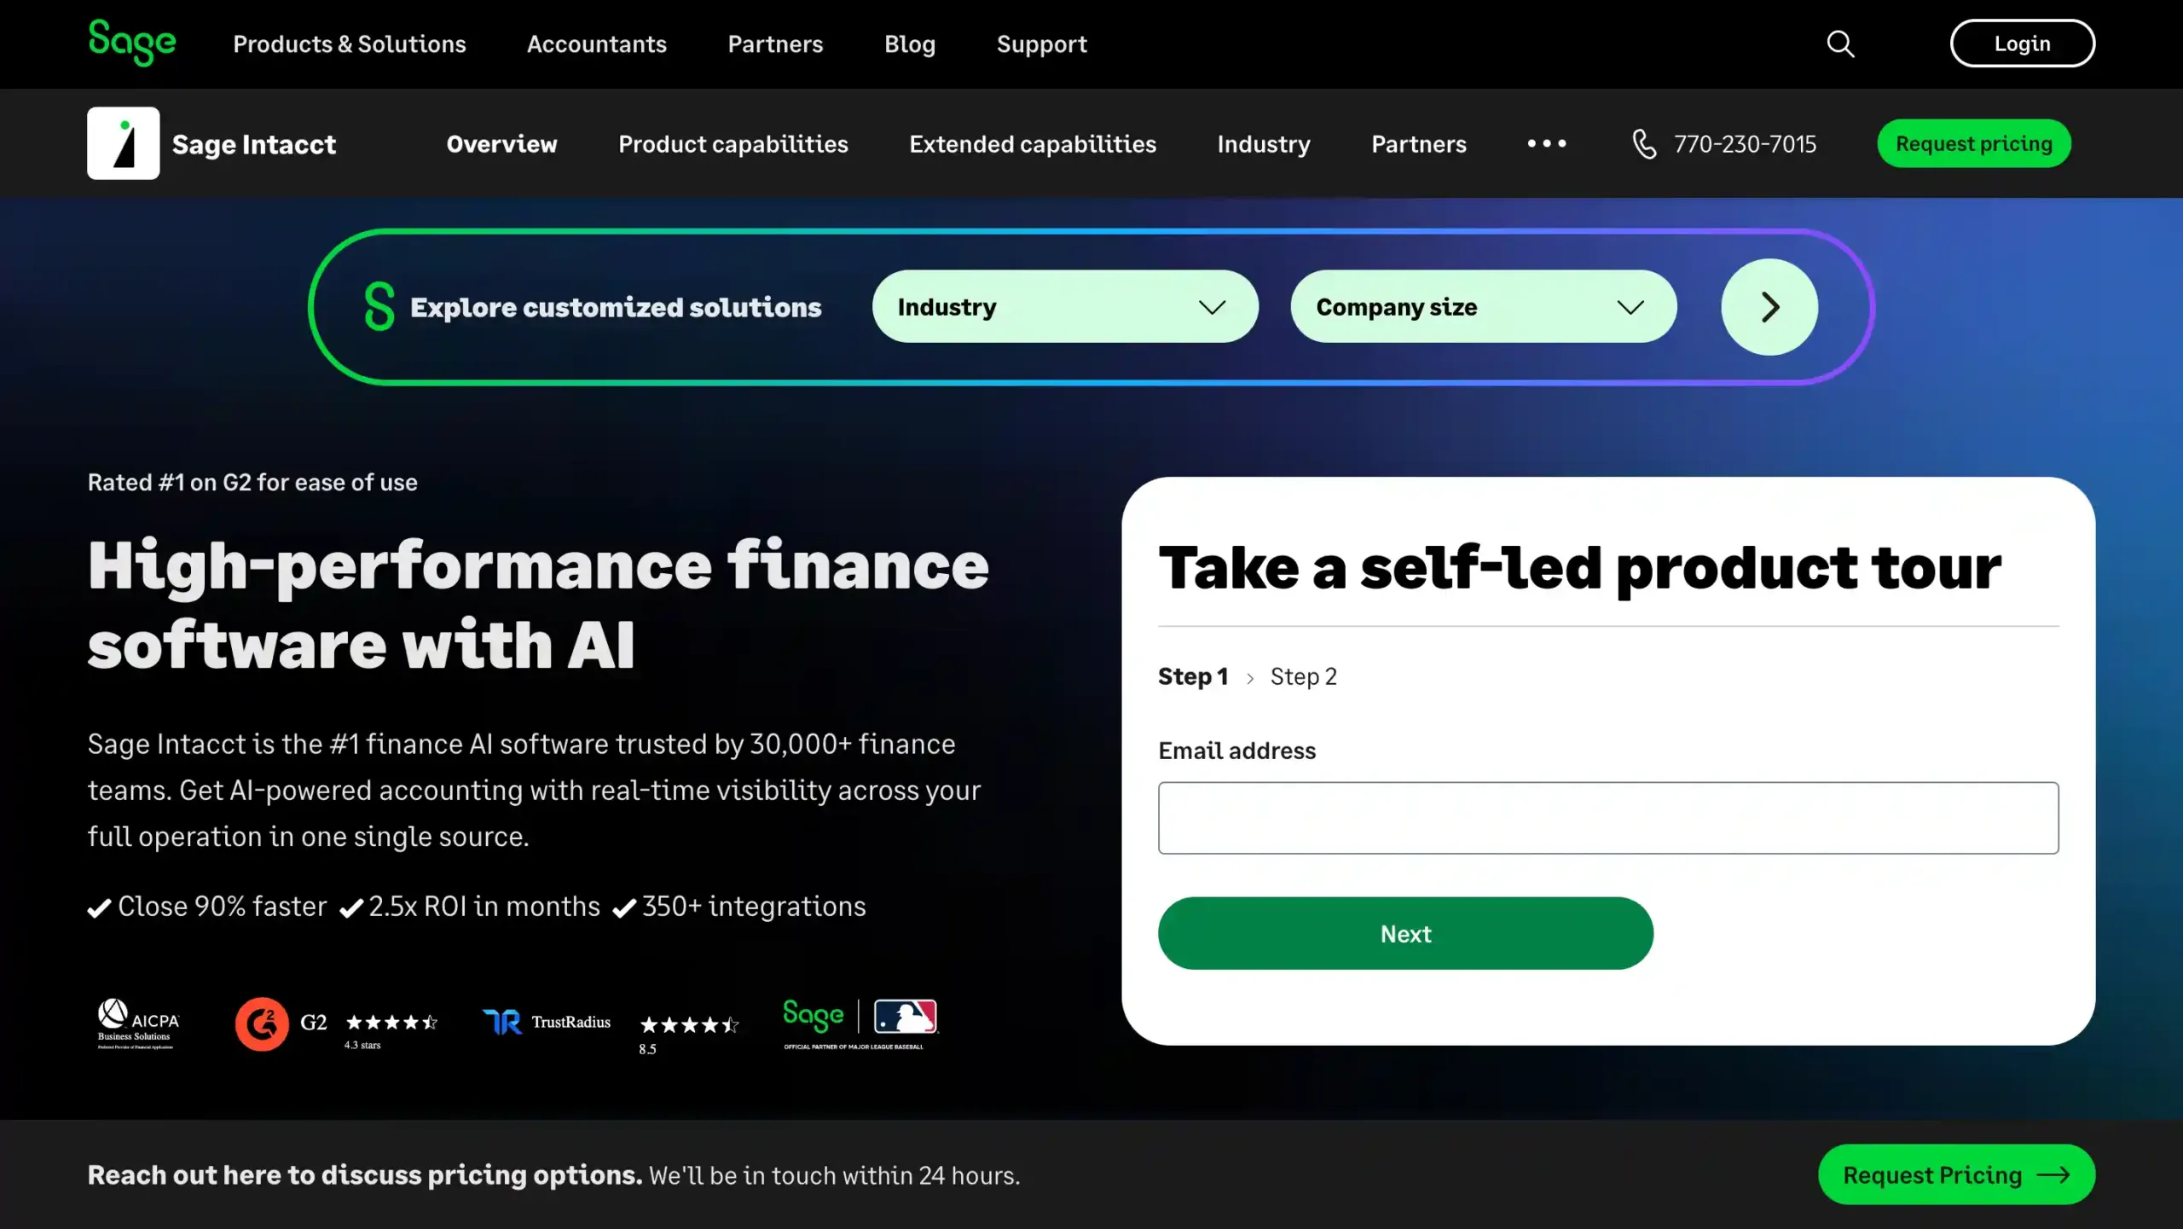This screenshot has width=2183, height=1229.
Task: Open the search magnifier icon
Action: 1839,43
